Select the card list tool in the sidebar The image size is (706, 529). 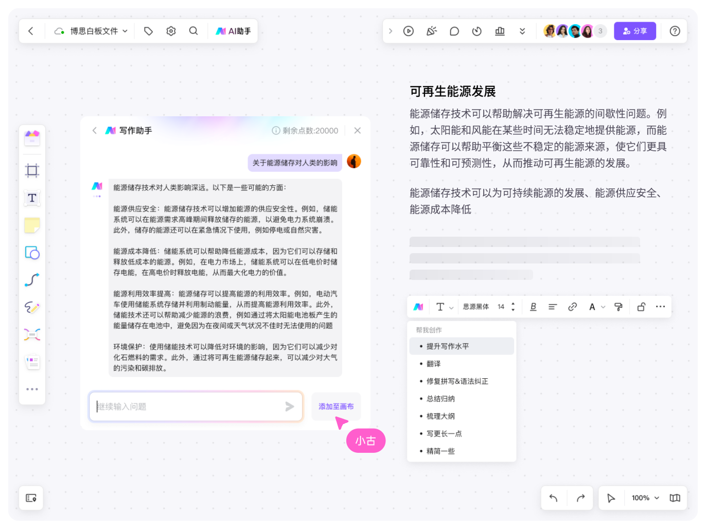[x=32, y=362]
